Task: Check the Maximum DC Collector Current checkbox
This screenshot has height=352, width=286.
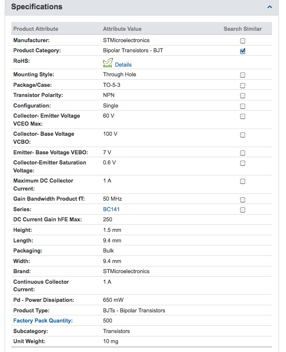Action: (x=243, y=181)
